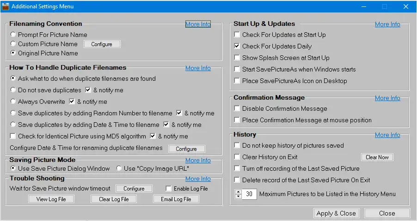417x221 pixels.
Task: Choose Custom Picture Name radio button
Action: [13, 44]
